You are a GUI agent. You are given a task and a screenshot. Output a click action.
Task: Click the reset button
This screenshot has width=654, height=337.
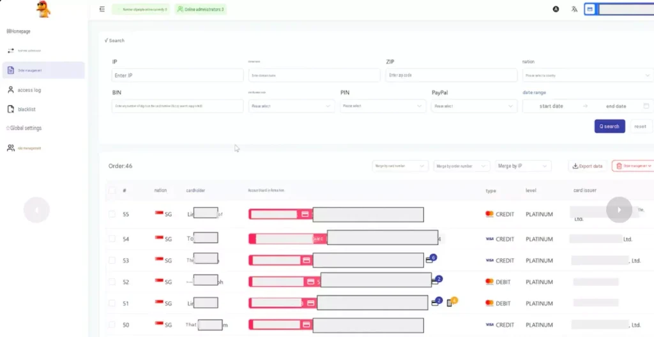(640, 126)
